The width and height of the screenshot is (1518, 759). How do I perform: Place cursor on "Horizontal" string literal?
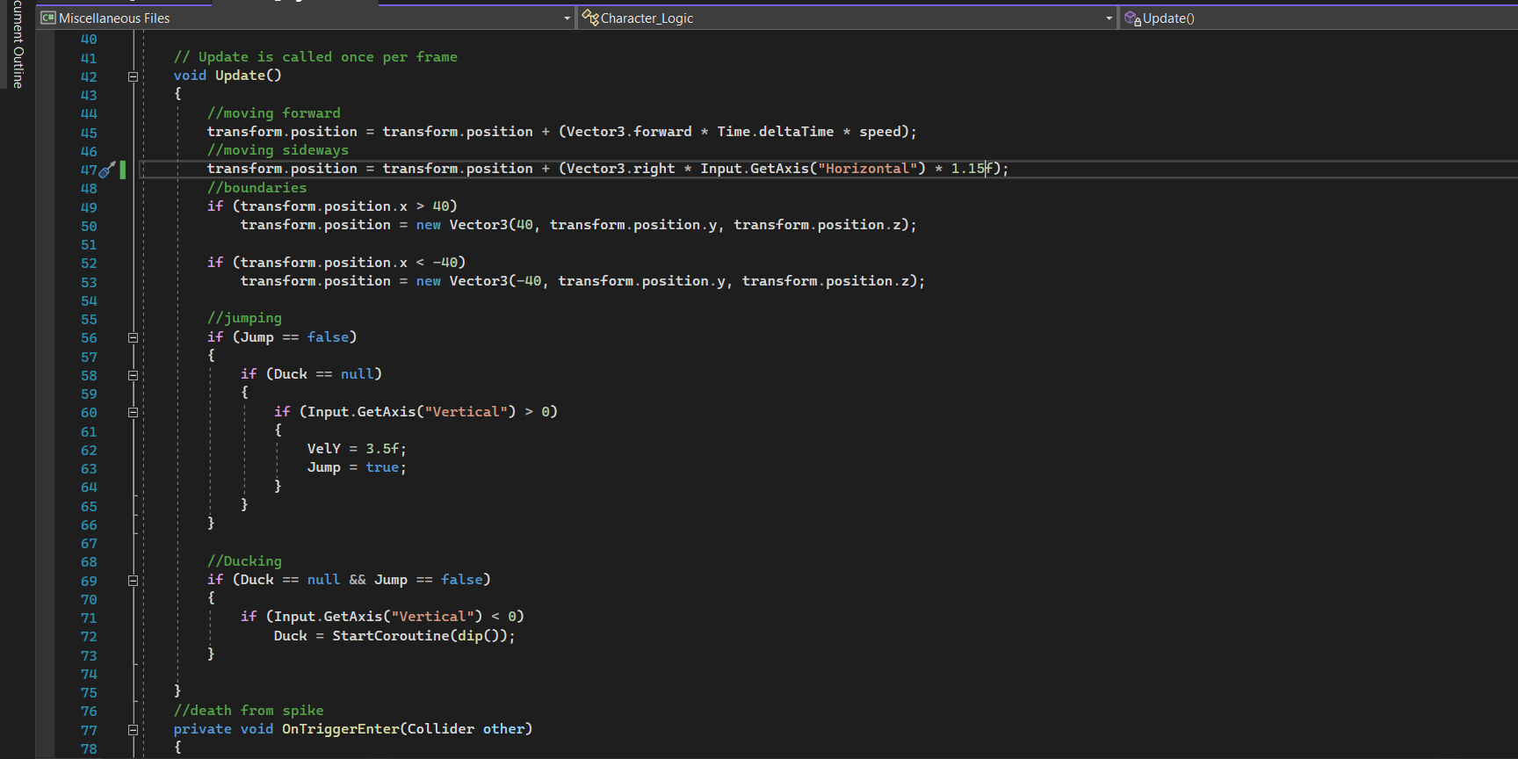pyautogui.click(x=867, y=169)
